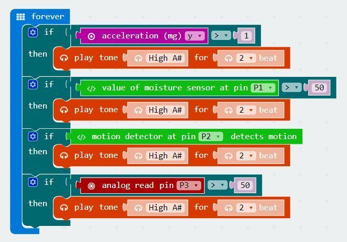
Task: Click headphone icon beside fourth High A# note
Action: [138, 208]
